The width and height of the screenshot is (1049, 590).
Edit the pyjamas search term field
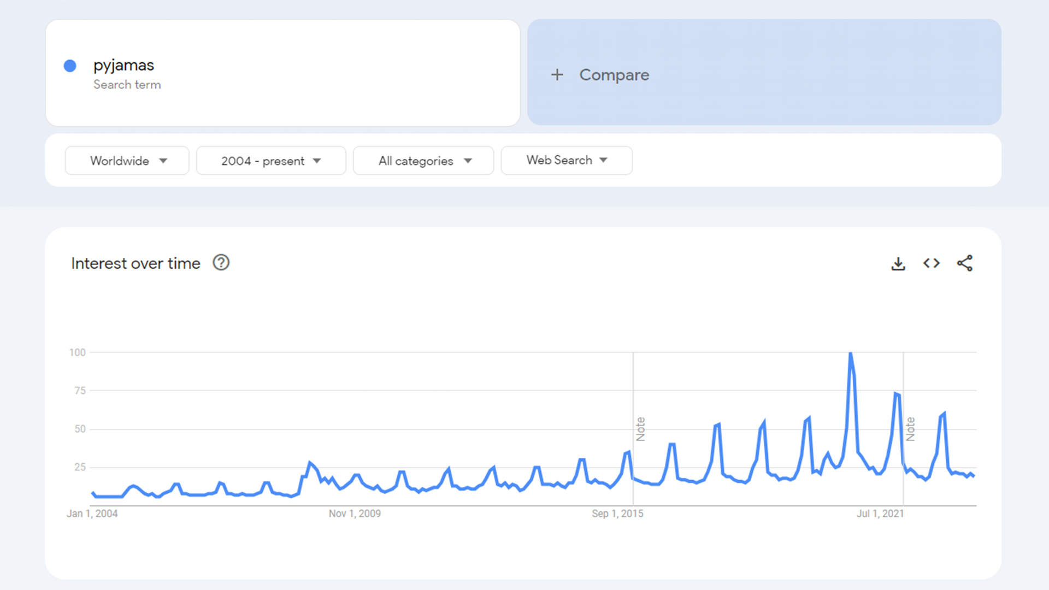(x=124, y=66)
